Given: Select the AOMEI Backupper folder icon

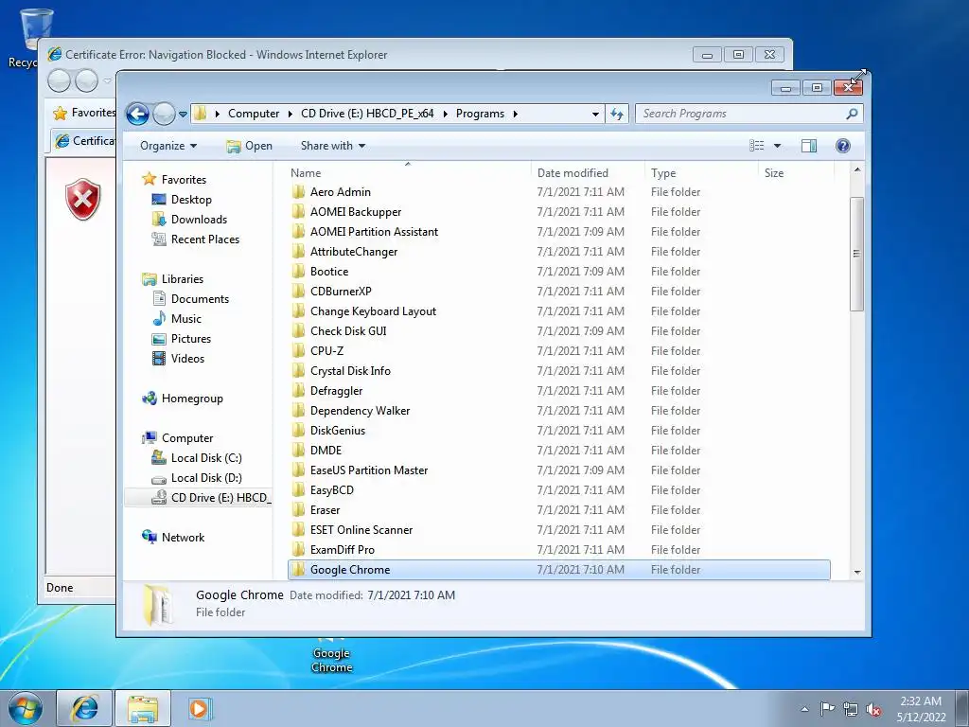Looking at the screenshot, I should [298, 211].
